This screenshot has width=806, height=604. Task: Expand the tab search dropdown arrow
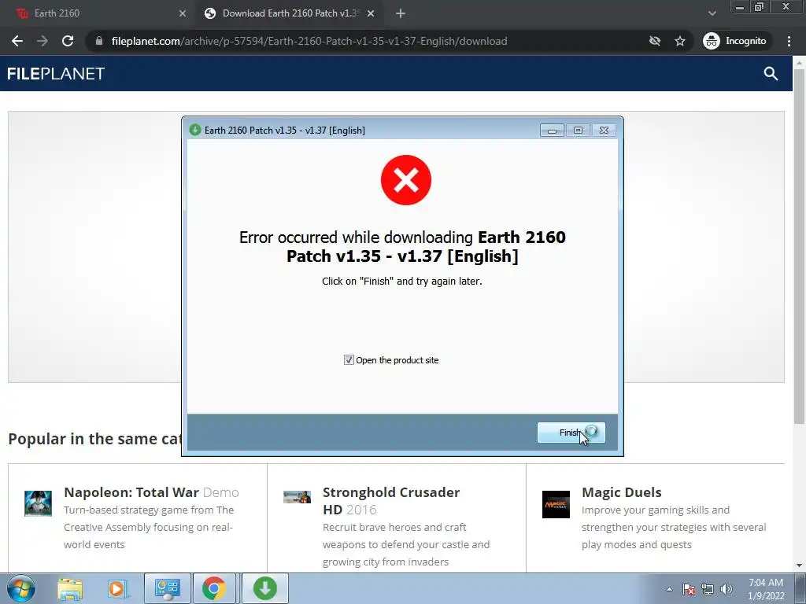click(712, 13)
